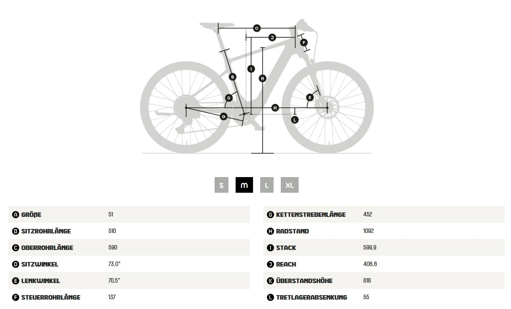Viewport: 511px width, 309px height.
Task: Click the Überstandshöhe row label
Action: tap(304, 281)
